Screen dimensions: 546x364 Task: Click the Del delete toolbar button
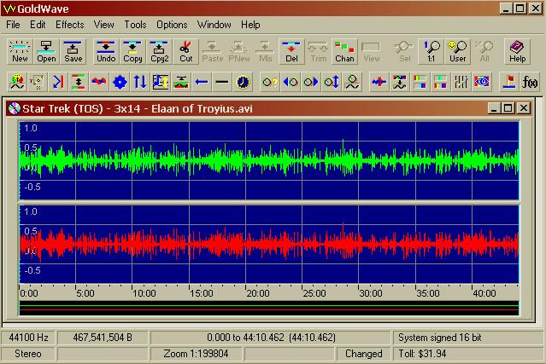292,51
